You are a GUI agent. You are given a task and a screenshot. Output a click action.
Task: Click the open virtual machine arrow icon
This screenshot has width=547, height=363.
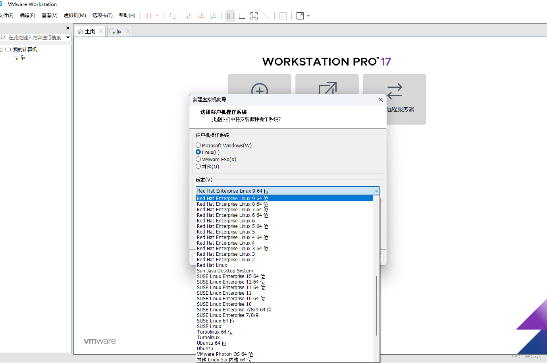[327, 88]
